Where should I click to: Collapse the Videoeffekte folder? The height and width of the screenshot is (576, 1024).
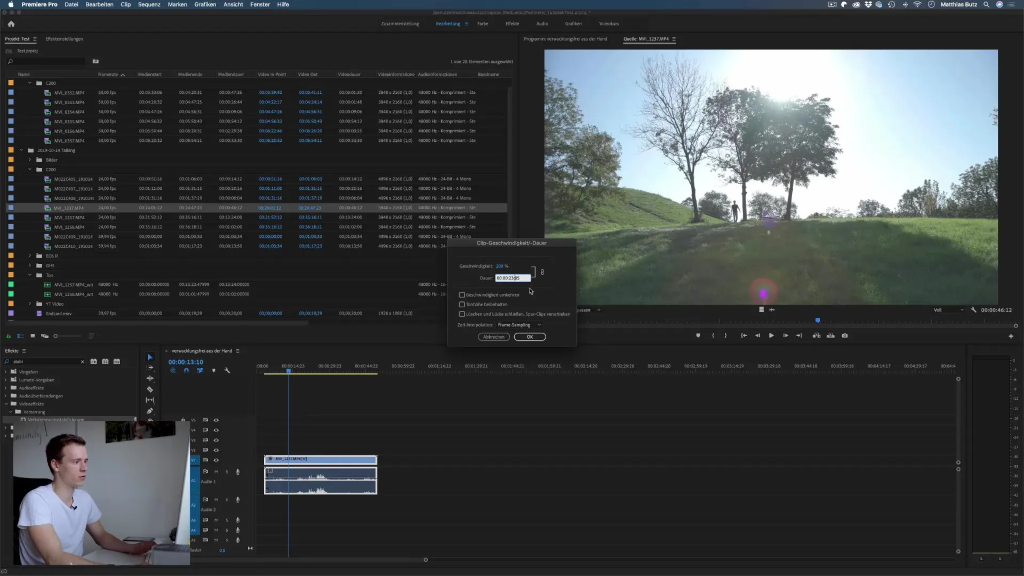6,404
